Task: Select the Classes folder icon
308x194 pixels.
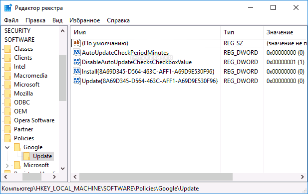Action: pyautogui.click(x=8, y=49)
